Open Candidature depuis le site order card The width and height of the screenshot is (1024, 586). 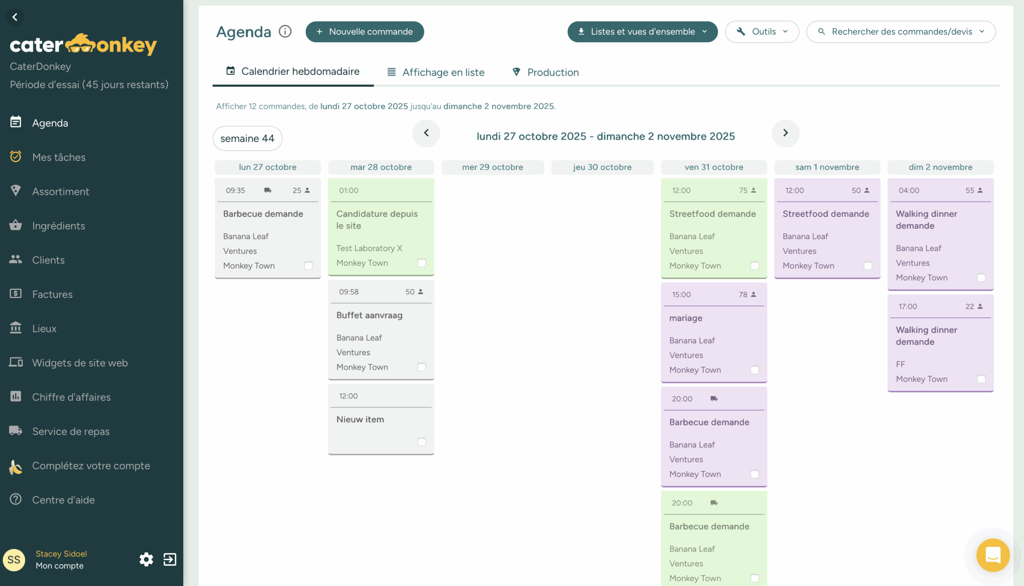[377, 220]
